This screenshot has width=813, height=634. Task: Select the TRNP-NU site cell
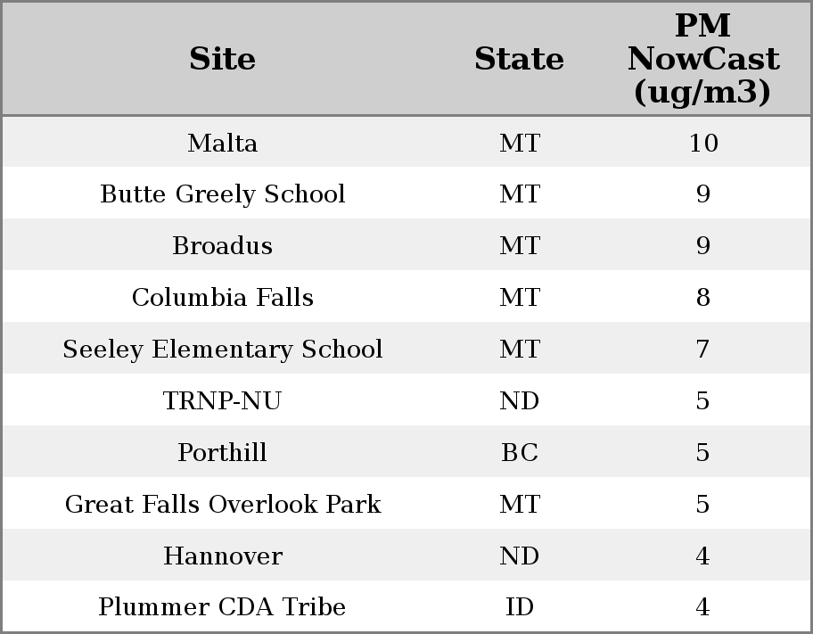[x=223, y=401]
